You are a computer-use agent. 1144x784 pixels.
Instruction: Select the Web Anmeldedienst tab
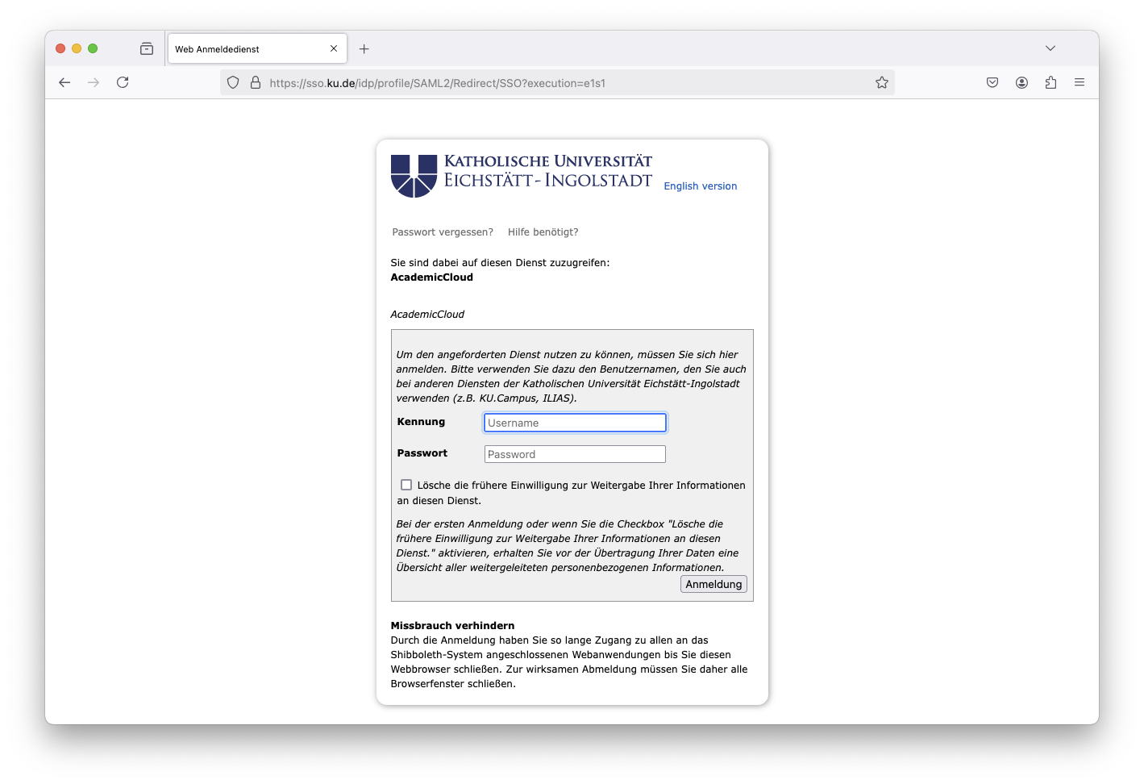(242, 48)
